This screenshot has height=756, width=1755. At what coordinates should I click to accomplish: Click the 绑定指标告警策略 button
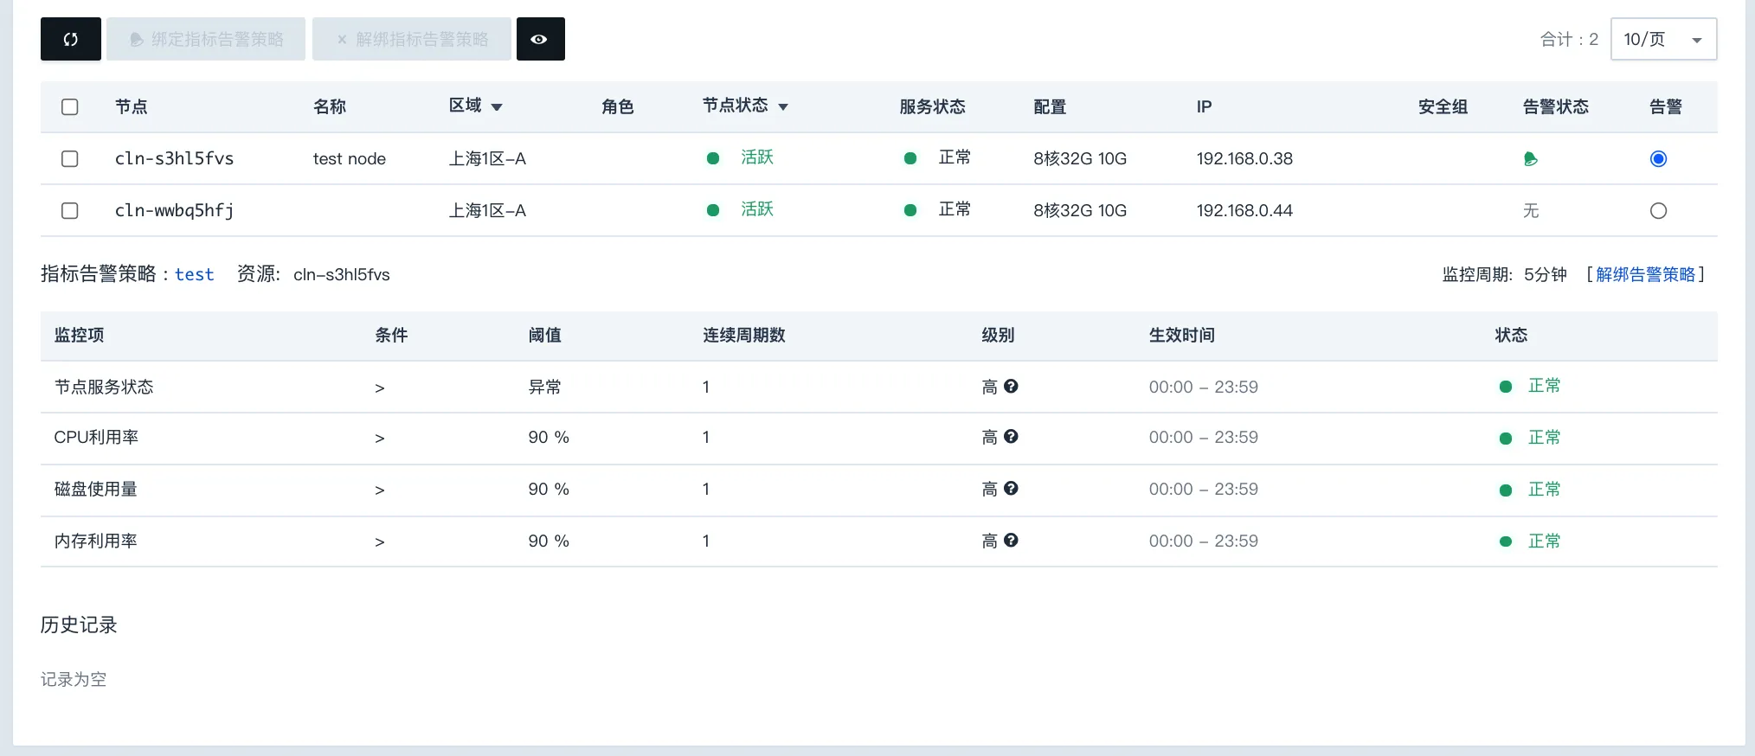pos(206,39)
